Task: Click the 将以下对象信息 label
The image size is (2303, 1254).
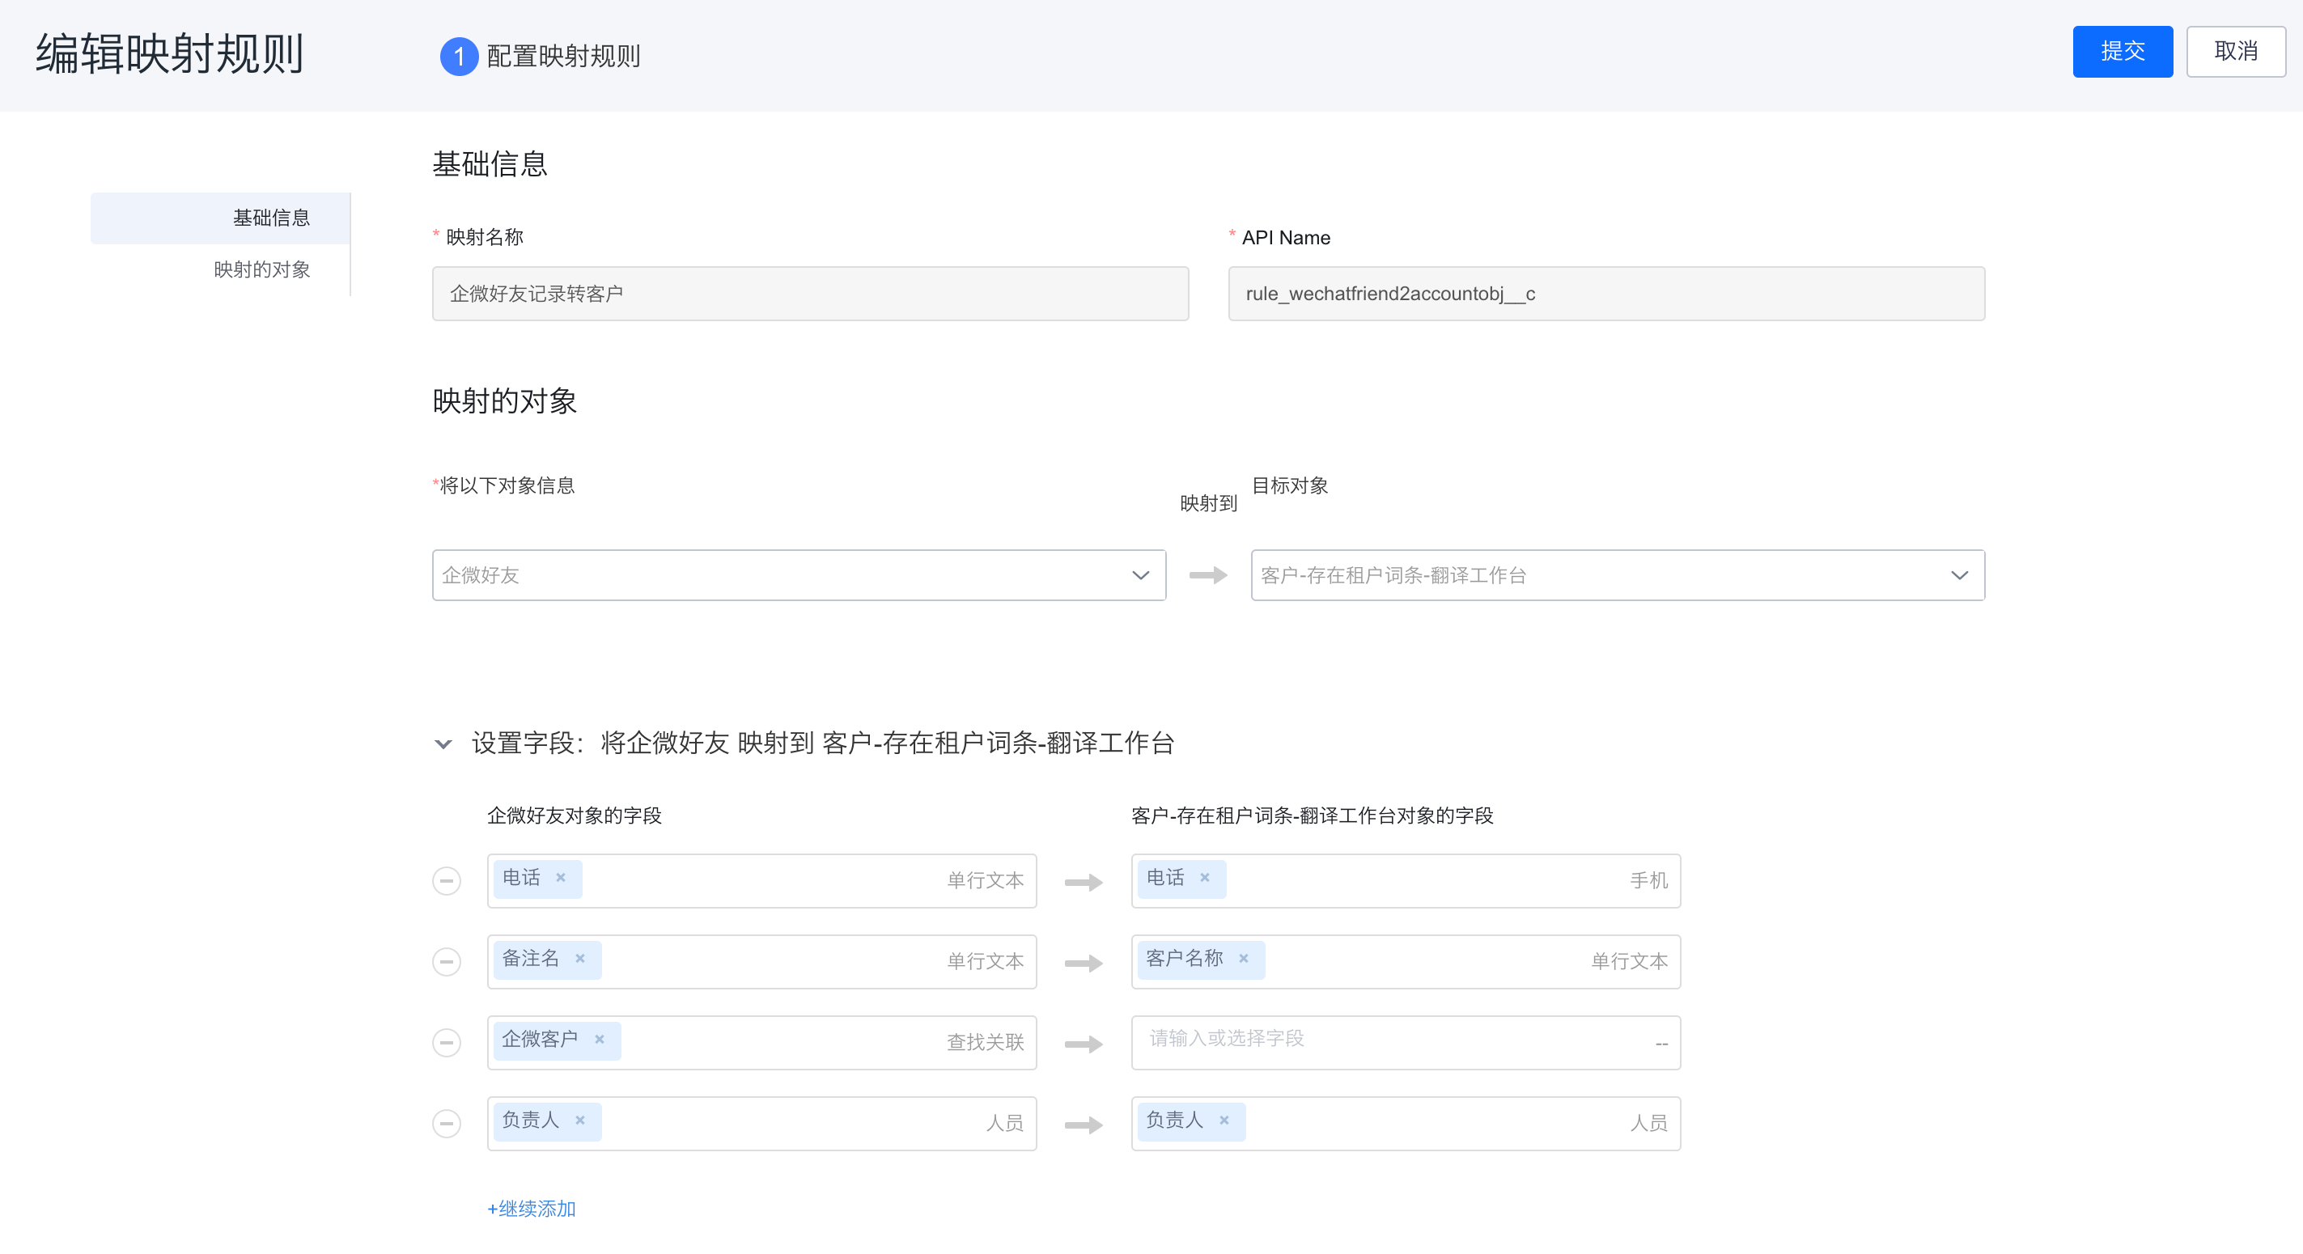Action: [506, 485]
